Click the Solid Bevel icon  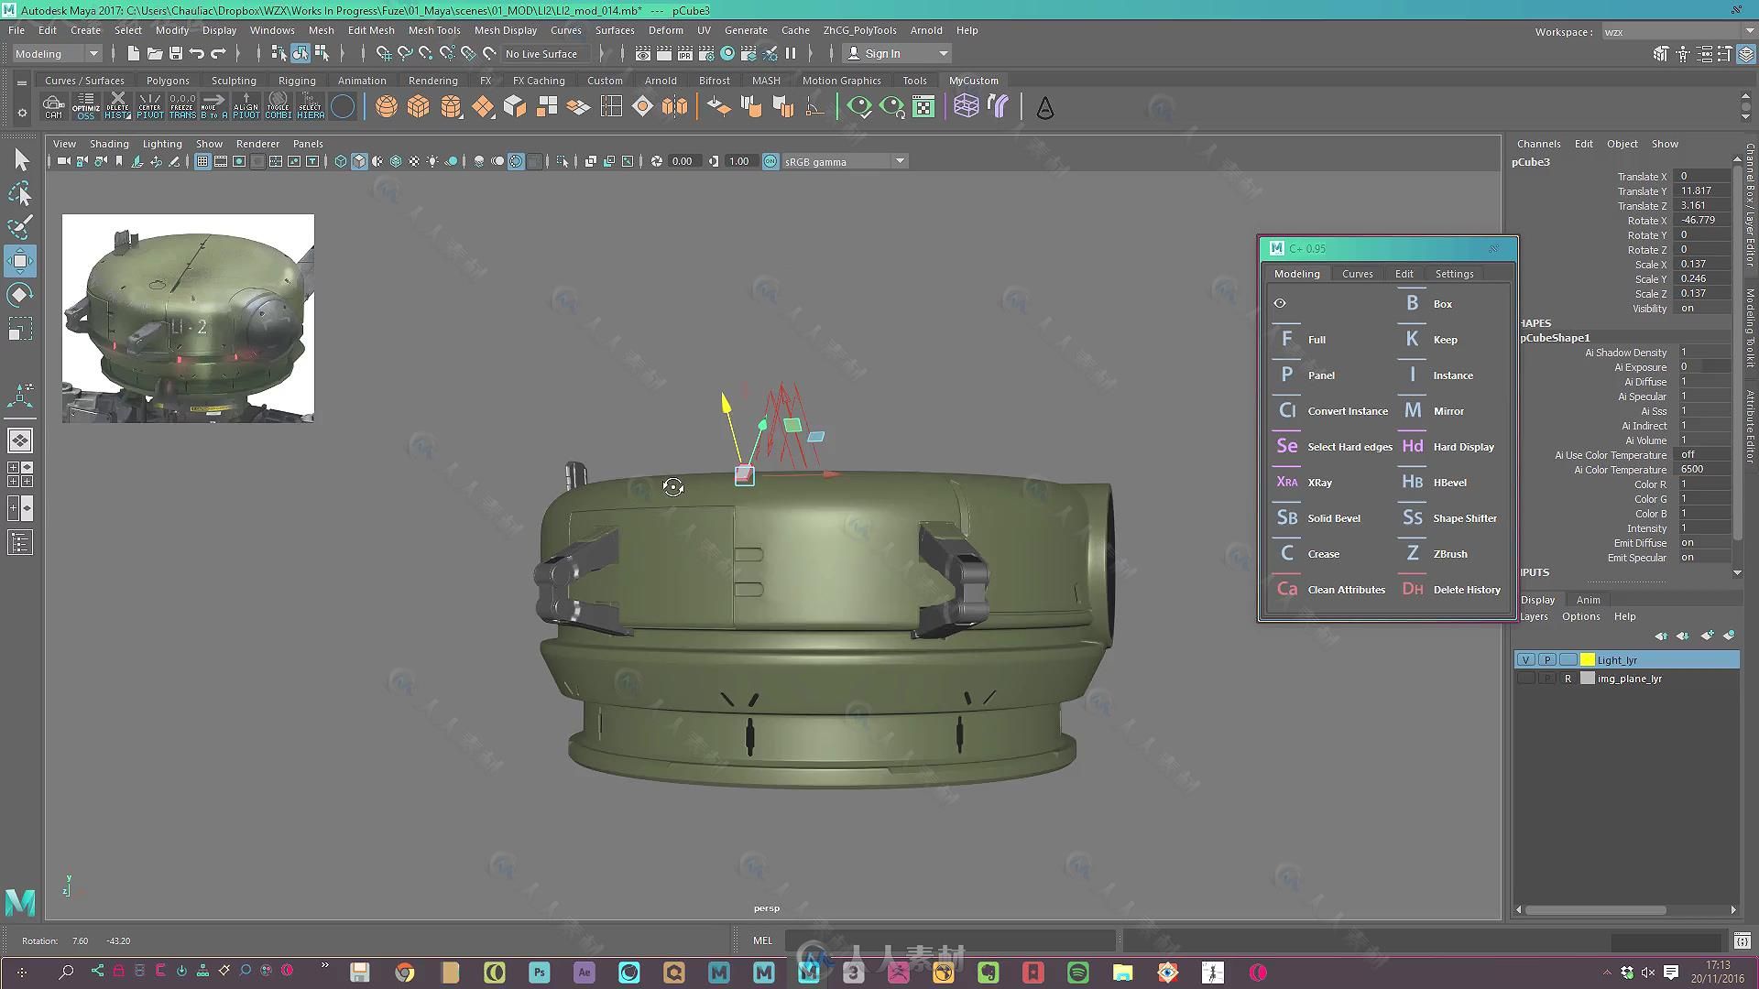pyautogui.click(x=1286, y=516)
